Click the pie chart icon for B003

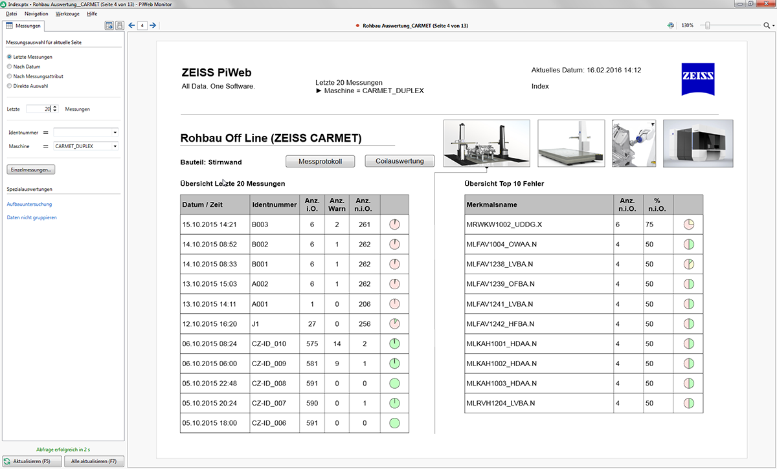point(394,224)
